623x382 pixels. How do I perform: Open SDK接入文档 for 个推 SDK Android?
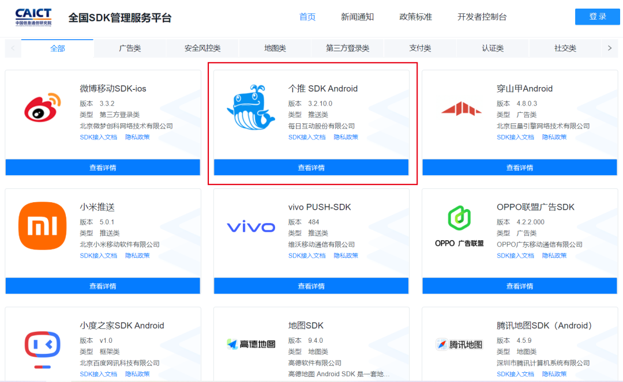pos(307,137)
